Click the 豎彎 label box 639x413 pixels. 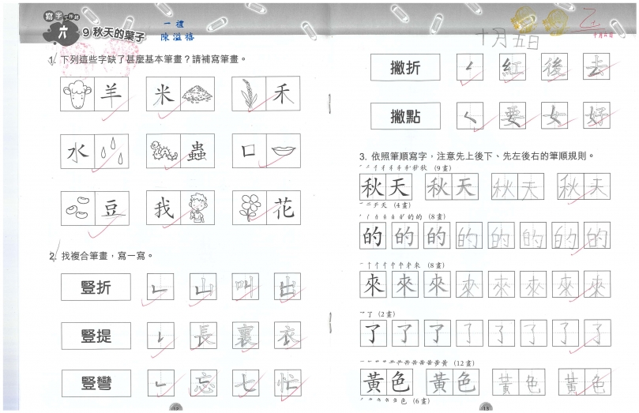pos(96,384)
